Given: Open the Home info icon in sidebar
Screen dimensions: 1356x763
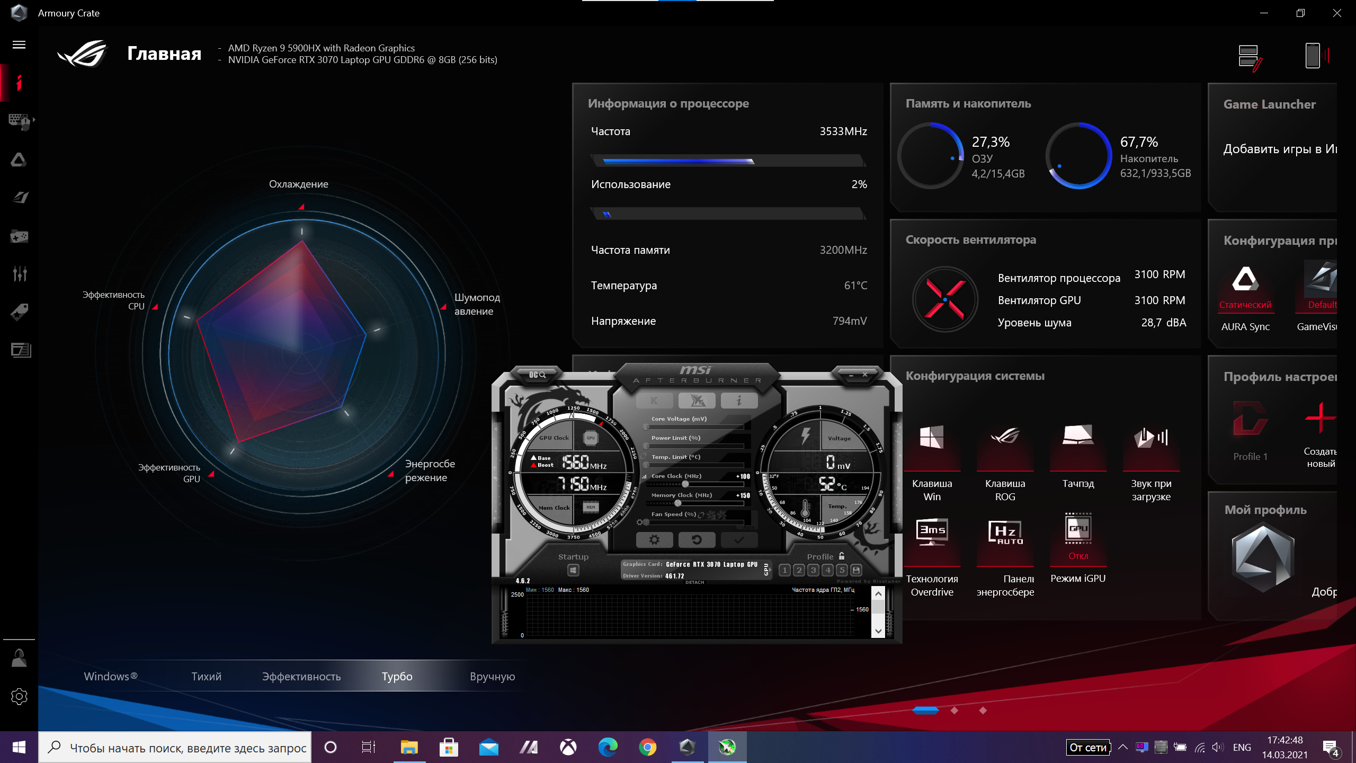Looking at the screenshot, I should point(19,83).
